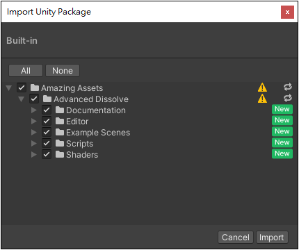Select the Amazing Assets label
Viewport: 299px width, 250px height.
point(72,88)
